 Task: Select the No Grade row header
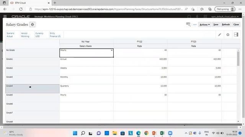click(32, 53)
